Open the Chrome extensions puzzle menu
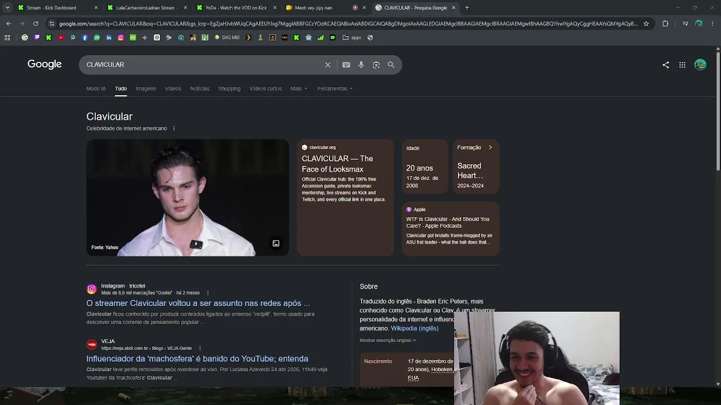Viewport: 721px width, 405px height. (665, 24)
